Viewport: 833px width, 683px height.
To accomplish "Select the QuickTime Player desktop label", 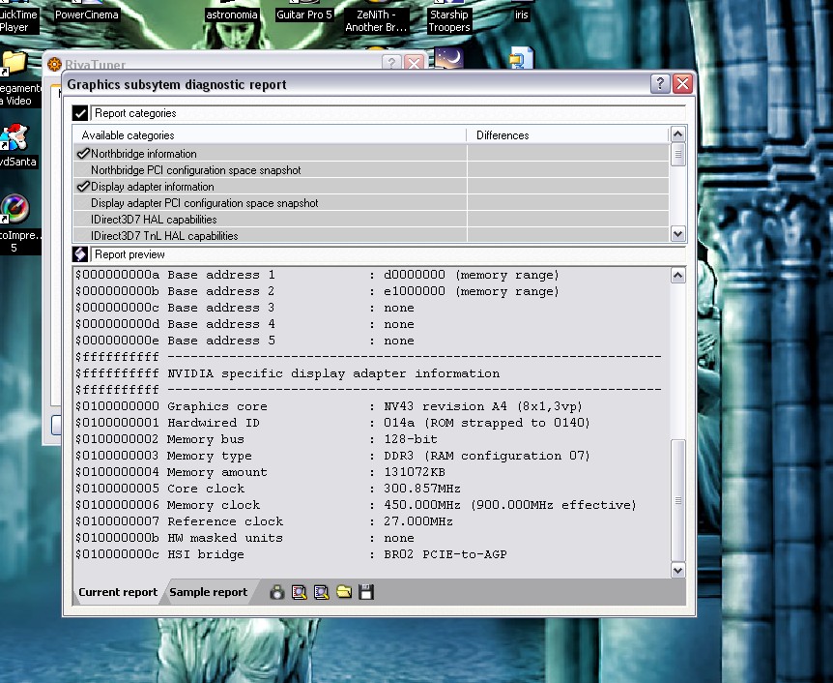I will tap(19, 20).
